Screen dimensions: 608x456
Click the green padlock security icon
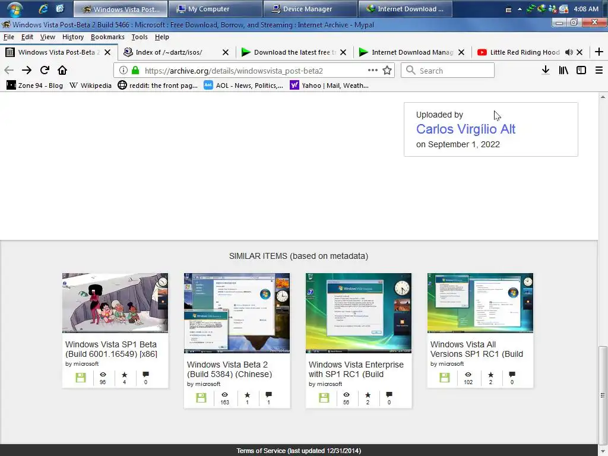pyautogui.click(x=135, y=70)
